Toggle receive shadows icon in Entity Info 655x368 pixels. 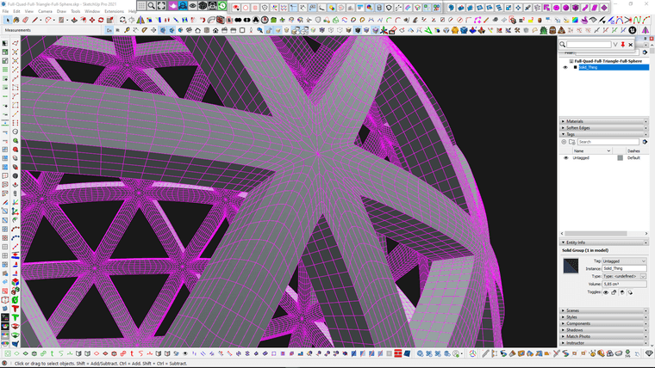point(622,292)
